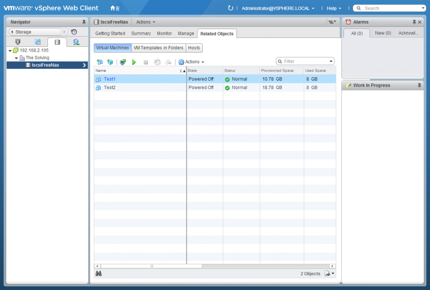Click the snapshot icon in the VM toolbar
The height and width of the screenshot is (290, 430).
click(x=157, y=62)
